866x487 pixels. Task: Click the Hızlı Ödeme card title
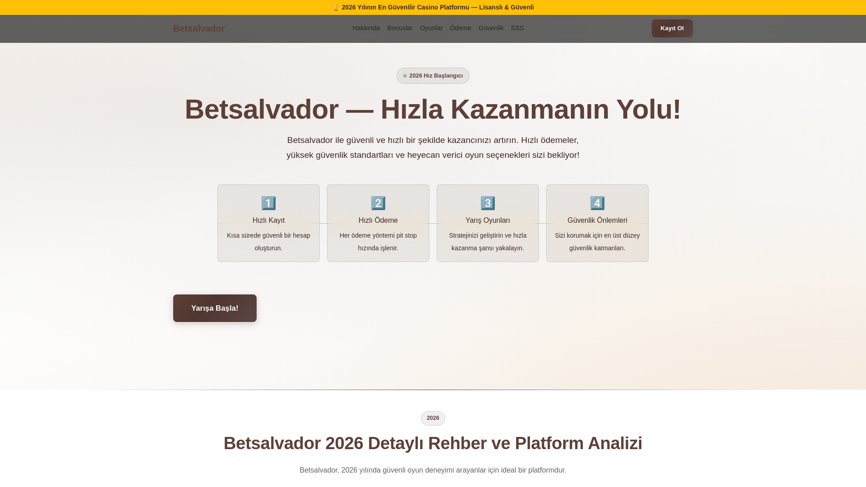[378, 221]
